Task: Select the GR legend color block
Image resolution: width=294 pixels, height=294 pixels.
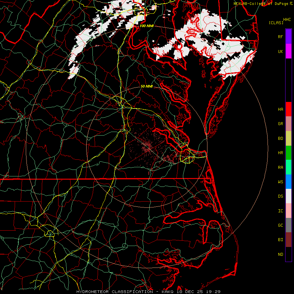Action: pyautogui.click(x=288, y=124)
